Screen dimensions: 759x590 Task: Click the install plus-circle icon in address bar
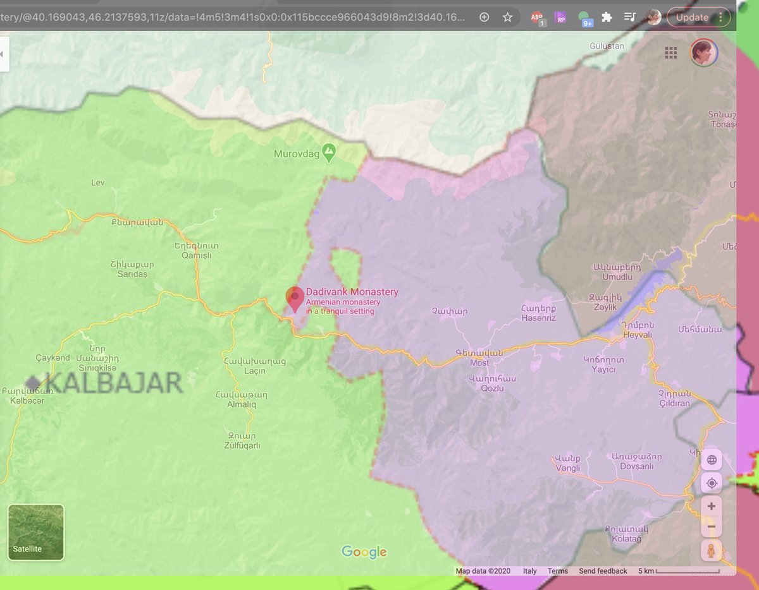click(x=484, y=18)
